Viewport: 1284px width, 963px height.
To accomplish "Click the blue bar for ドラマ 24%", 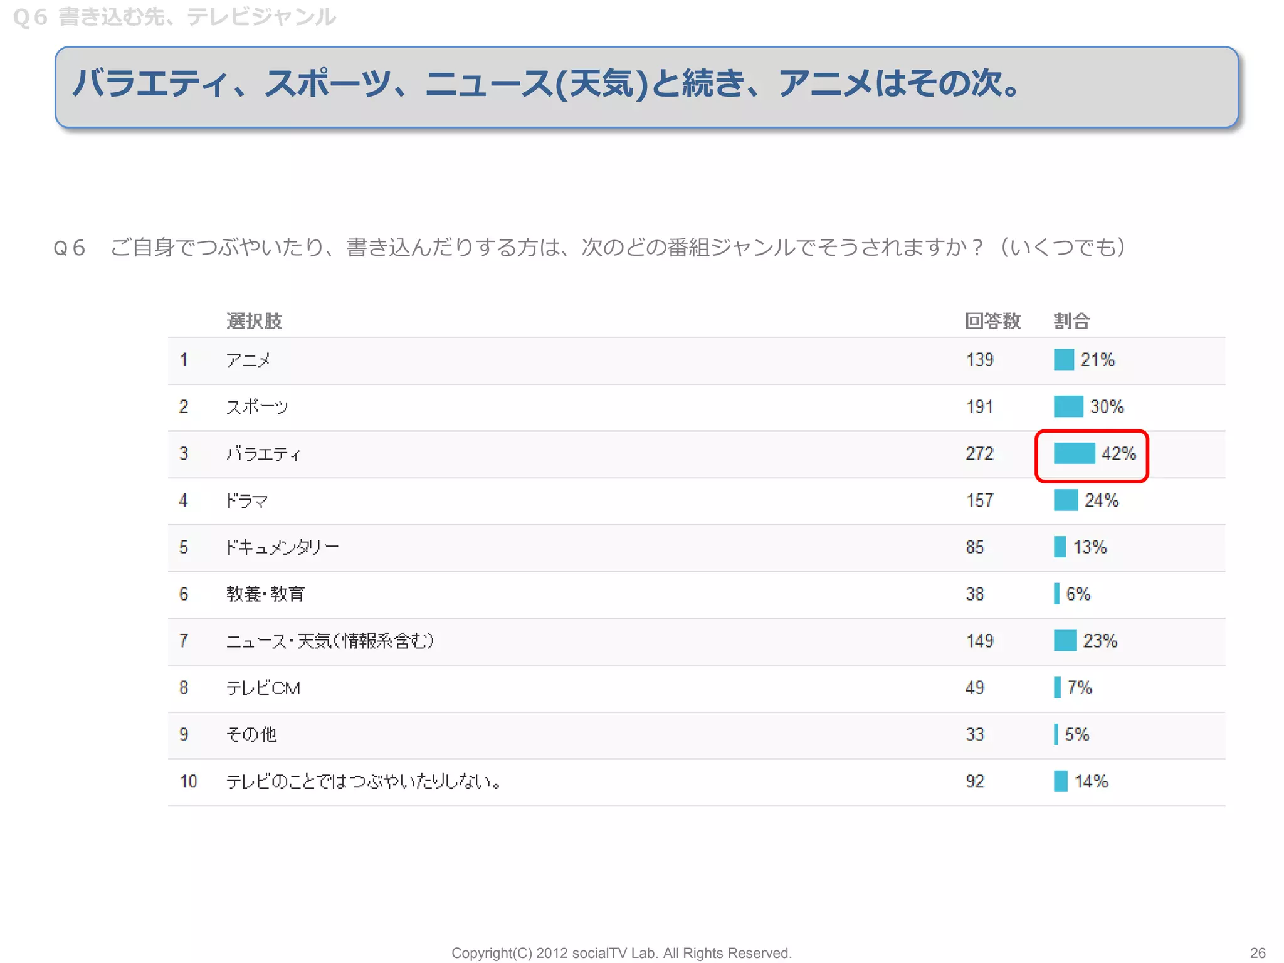I will [1065, 500].
